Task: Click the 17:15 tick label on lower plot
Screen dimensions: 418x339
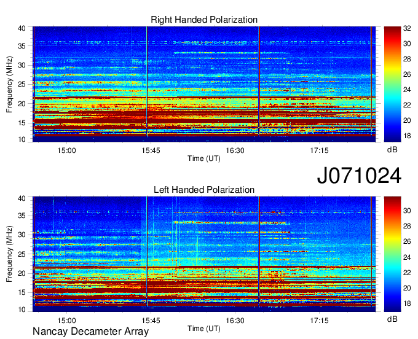Action: coord(319,321)
